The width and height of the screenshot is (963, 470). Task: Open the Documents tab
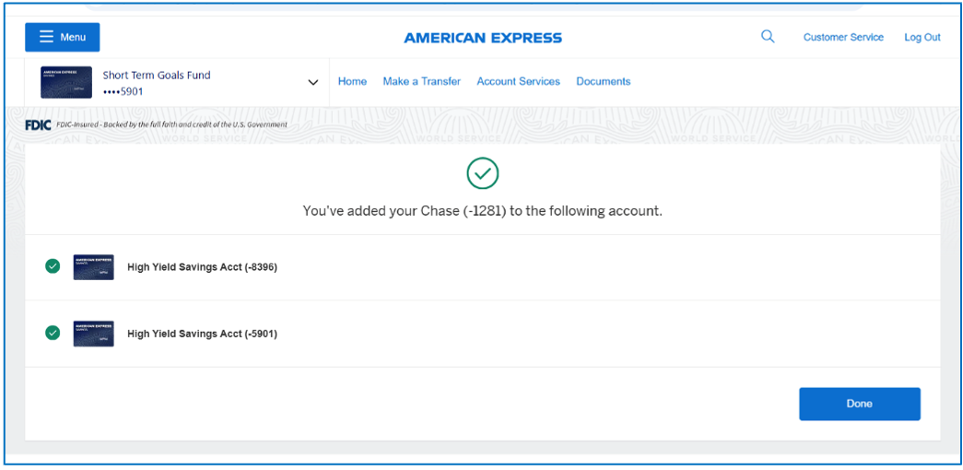(x=603, y=81)
